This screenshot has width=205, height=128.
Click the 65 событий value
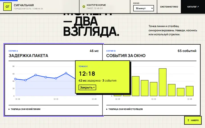[187, 51]
